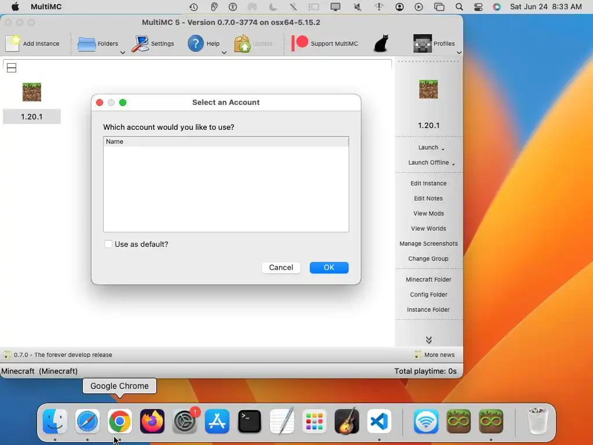
Task: Collapse the instance group toggle icon
Action: coord(12,68)
